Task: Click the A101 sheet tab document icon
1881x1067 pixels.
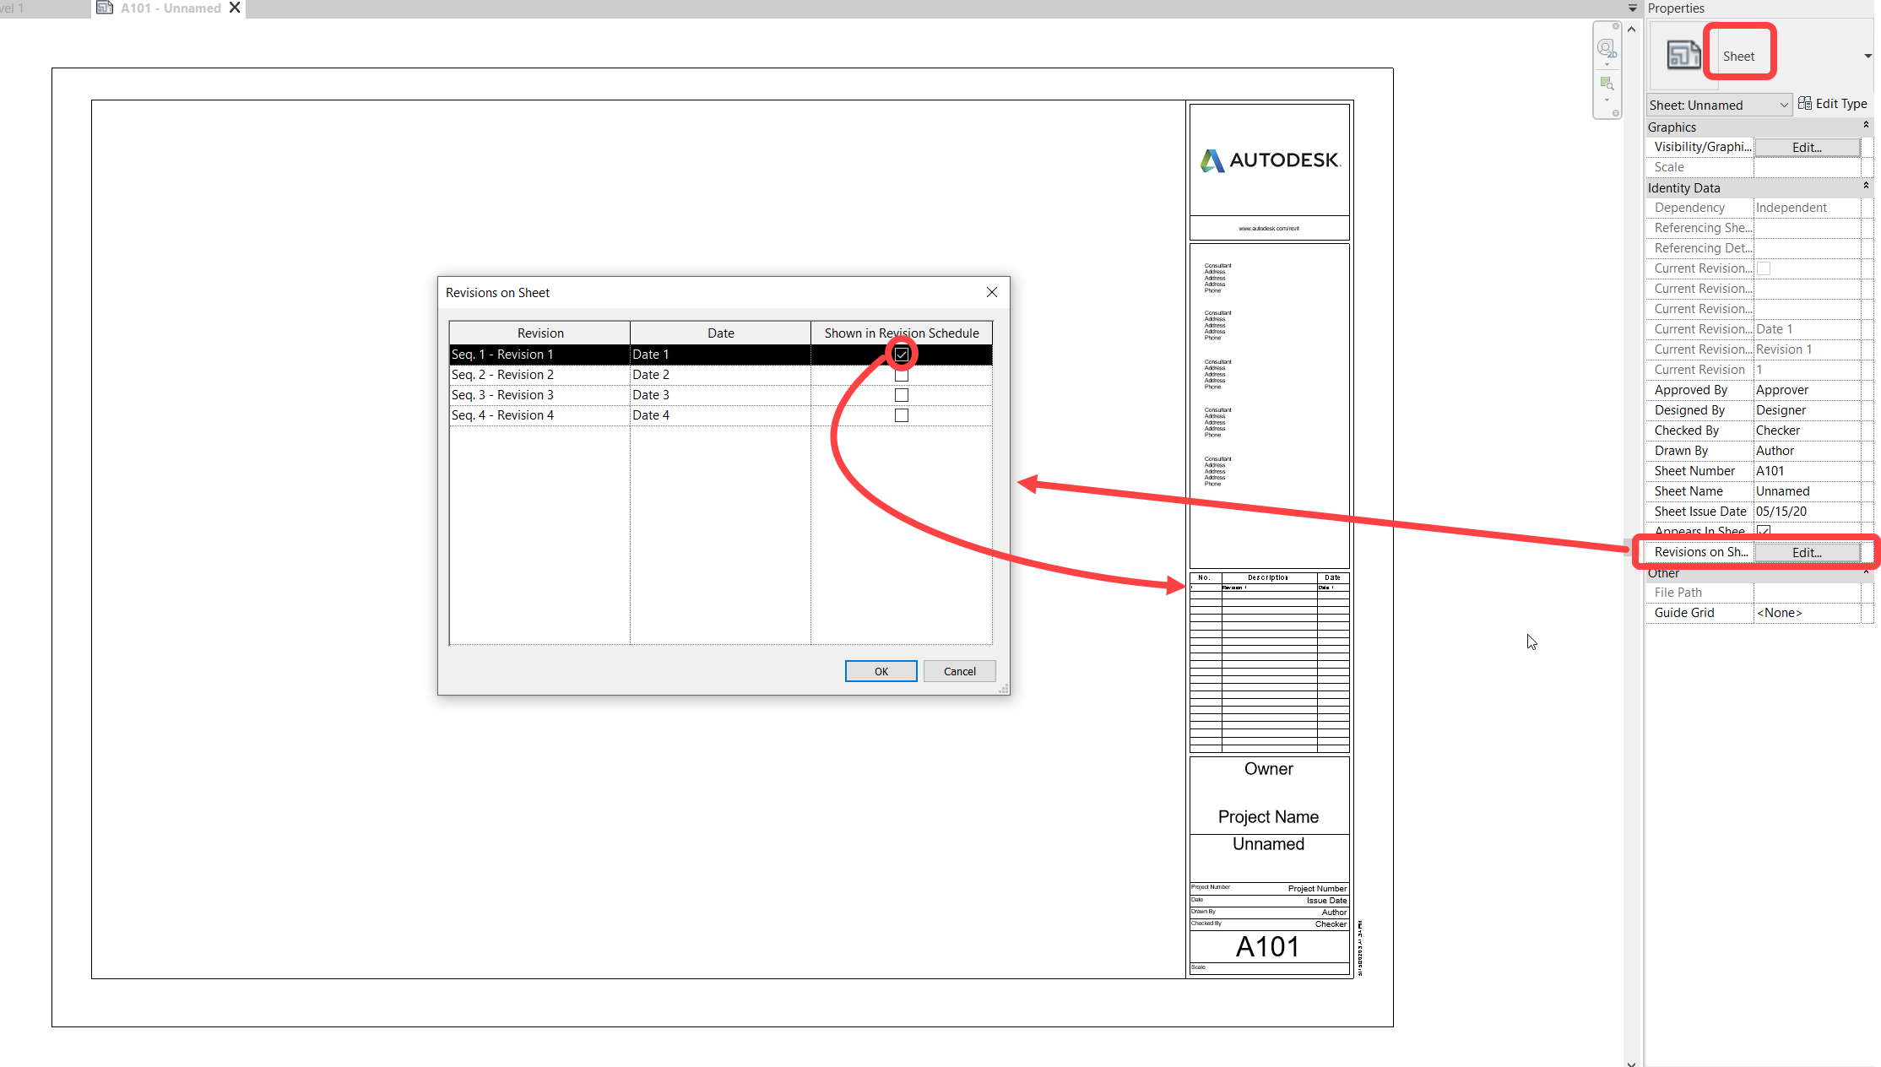Action: pos(105,8)
